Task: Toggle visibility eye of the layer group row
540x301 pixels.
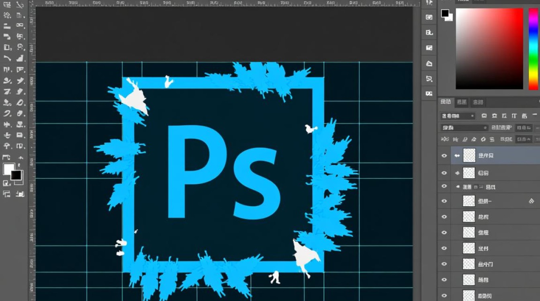Action: click(444, 186)
